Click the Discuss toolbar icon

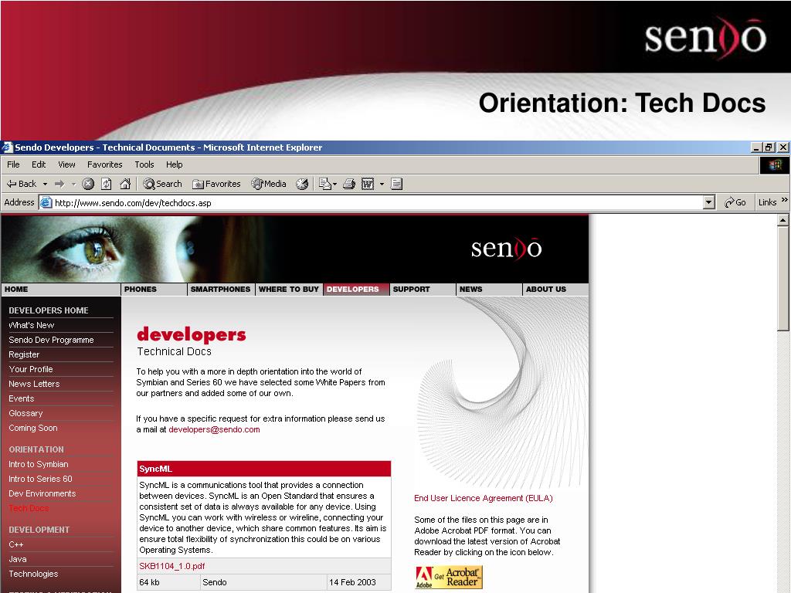396,184
